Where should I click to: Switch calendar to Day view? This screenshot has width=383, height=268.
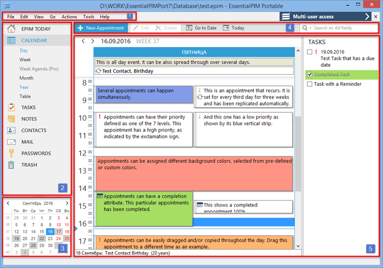click(23, 50)
